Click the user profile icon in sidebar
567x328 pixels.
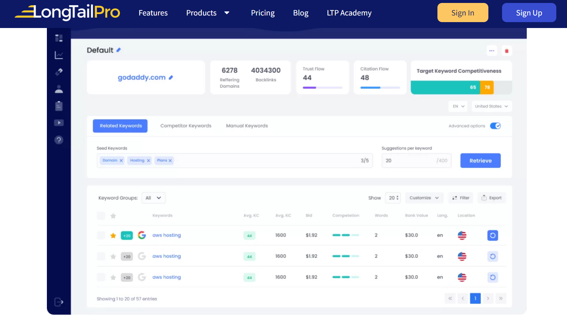(59, 89)
